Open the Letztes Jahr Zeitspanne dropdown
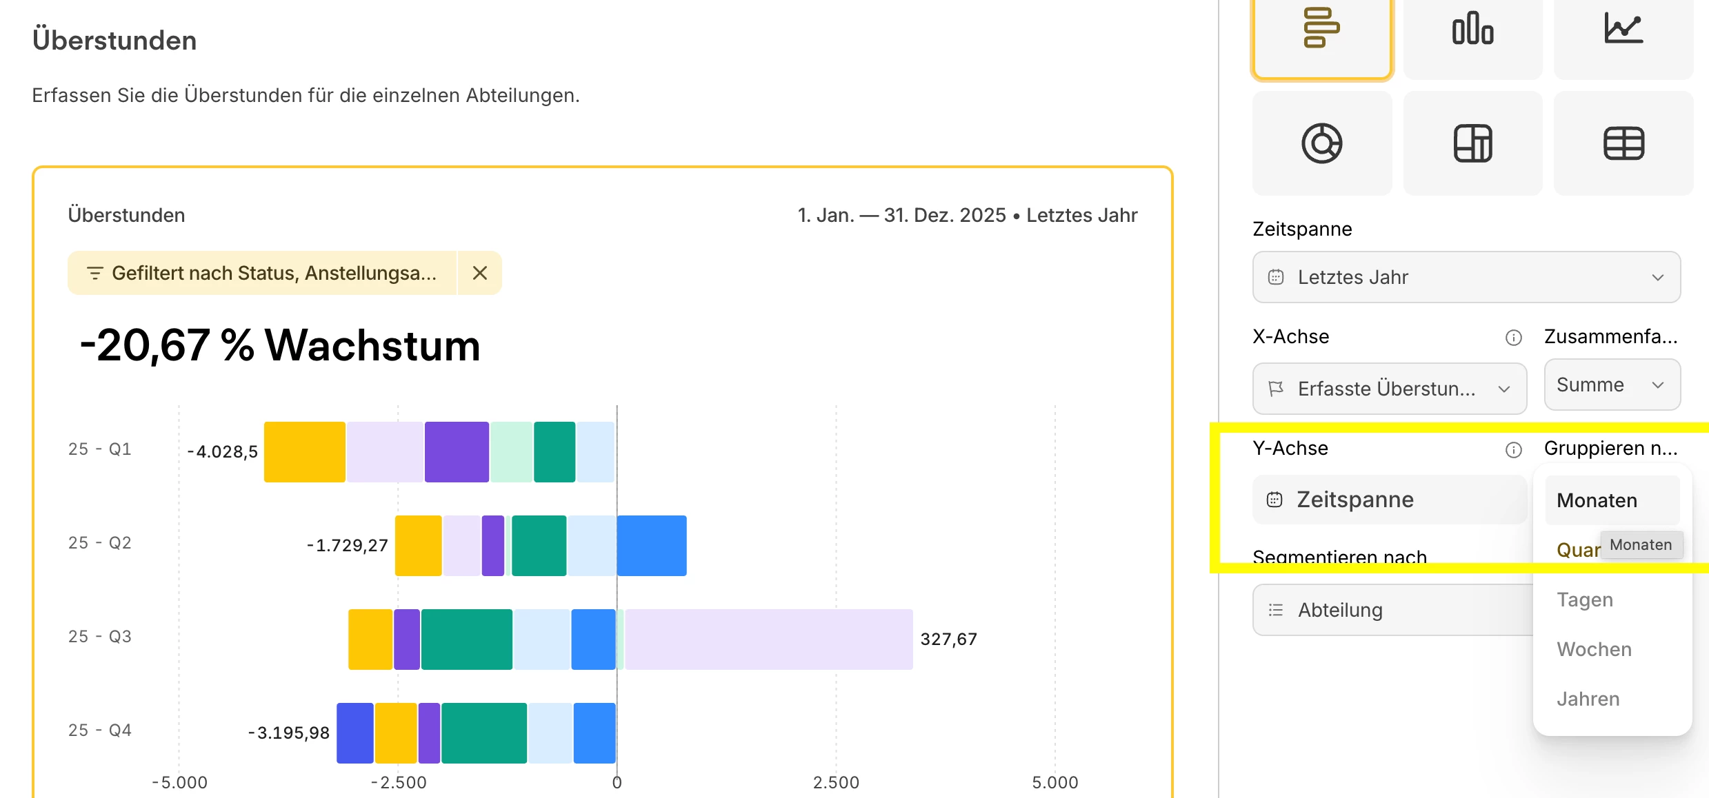Viewport: 1709px width, 798px height. pos(1466,277)
